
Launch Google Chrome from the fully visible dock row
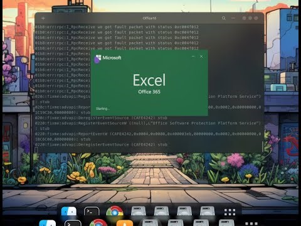point(115,212)
